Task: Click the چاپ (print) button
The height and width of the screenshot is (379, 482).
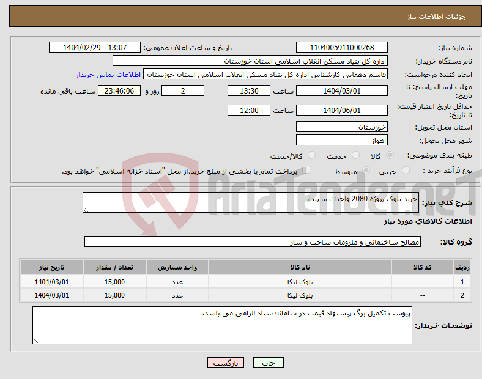Action: click(x=268, y=362)
